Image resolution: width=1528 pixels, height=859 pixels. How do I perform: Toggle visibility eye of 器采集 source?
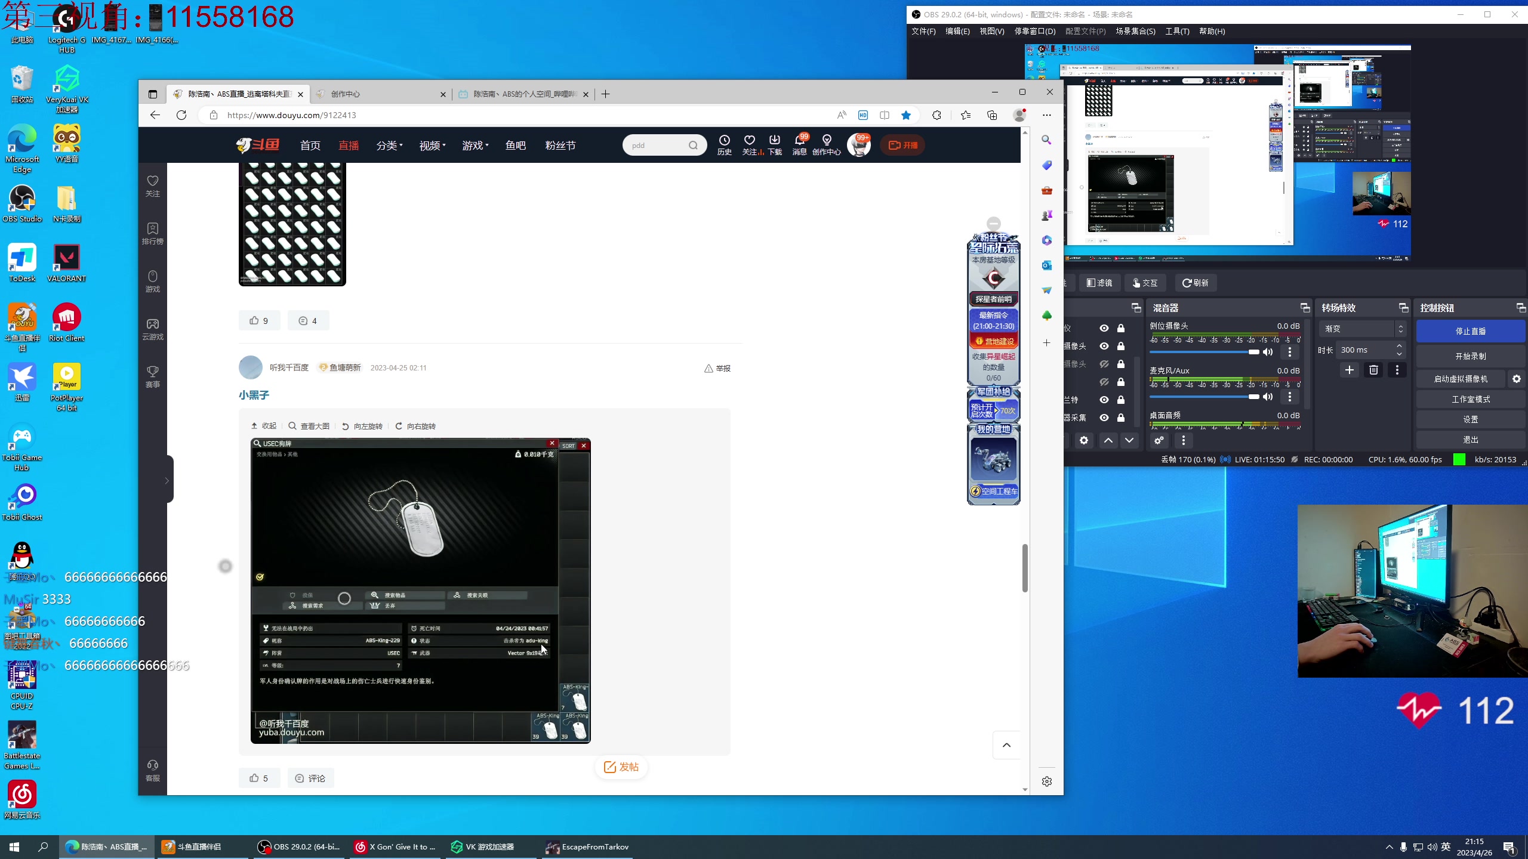[1104, 418]
